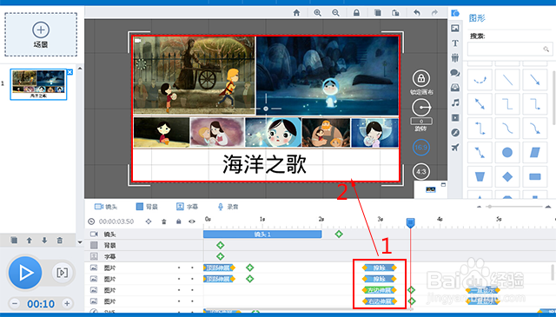This screenshot has height=317, width=556.
Task: Open the image panel from sidebar
Action: tap(455, 28)
